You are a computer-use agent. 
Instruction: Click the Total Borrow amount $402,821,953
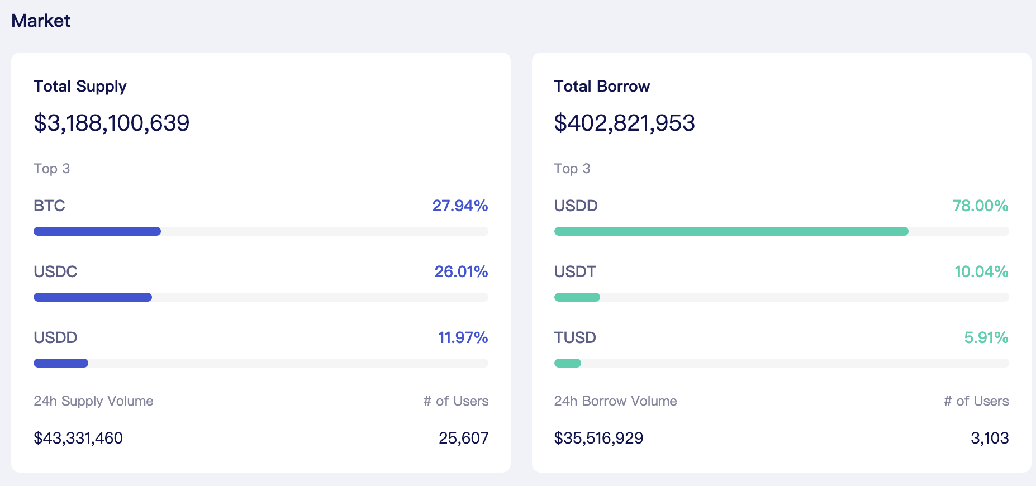tap(624, 123)
